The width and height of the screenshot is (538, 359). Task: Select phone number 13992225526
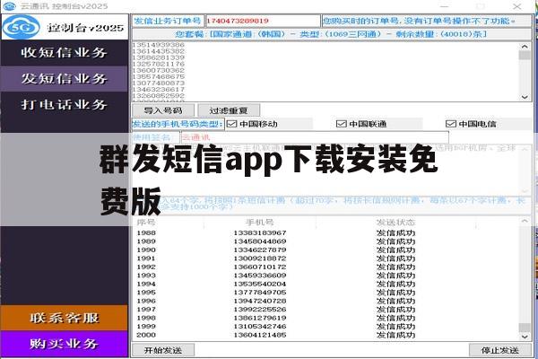260,309
